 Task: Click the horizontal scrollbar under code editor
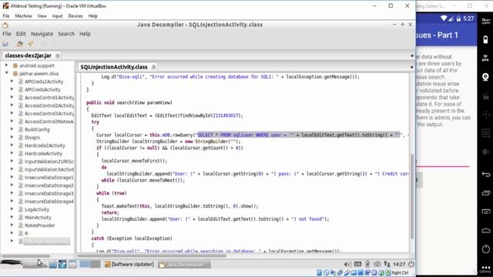152,255
